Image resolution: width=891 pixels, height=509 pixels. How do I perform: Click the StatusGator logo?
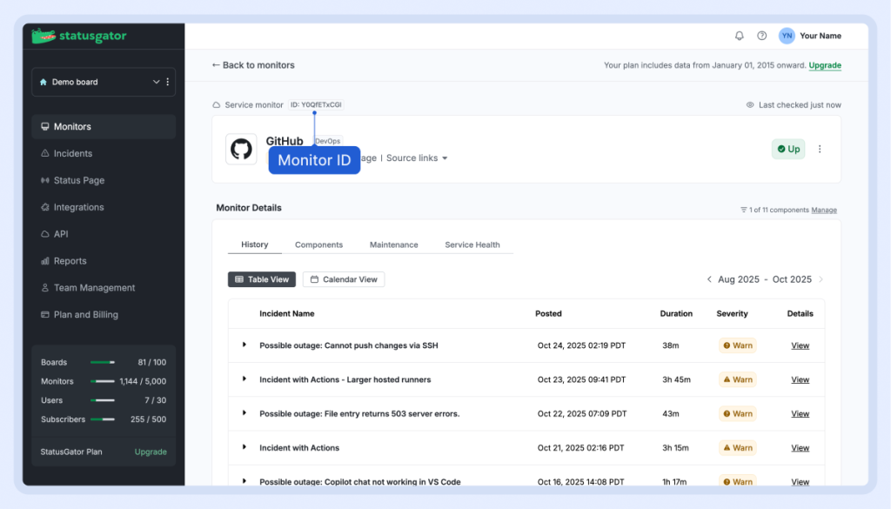[x=79, y=37]
